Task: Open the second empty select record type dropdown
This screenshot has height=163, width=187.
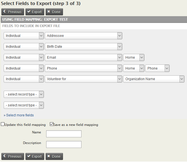Action: 24,105
